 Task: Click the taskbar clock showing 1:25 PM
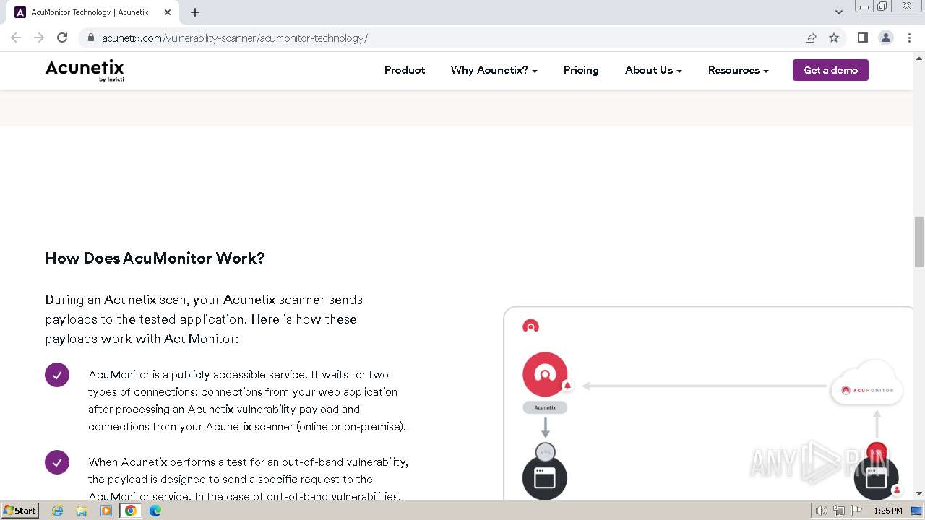point(888,511)
